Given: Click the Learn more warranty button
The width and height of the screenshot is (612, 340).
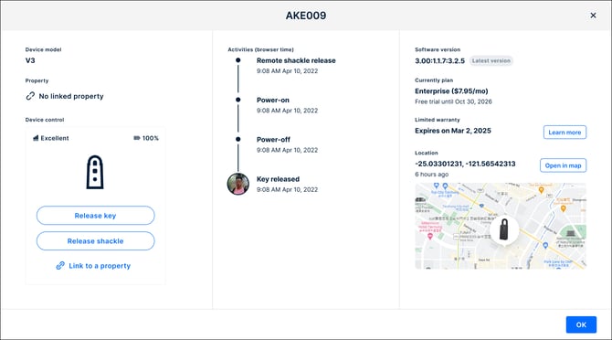Looking at the screenshot, I should pos(565,133).
